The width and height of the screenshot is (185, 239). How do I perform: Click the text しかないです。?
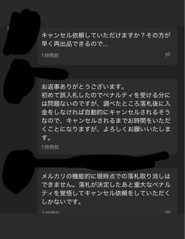61,202
